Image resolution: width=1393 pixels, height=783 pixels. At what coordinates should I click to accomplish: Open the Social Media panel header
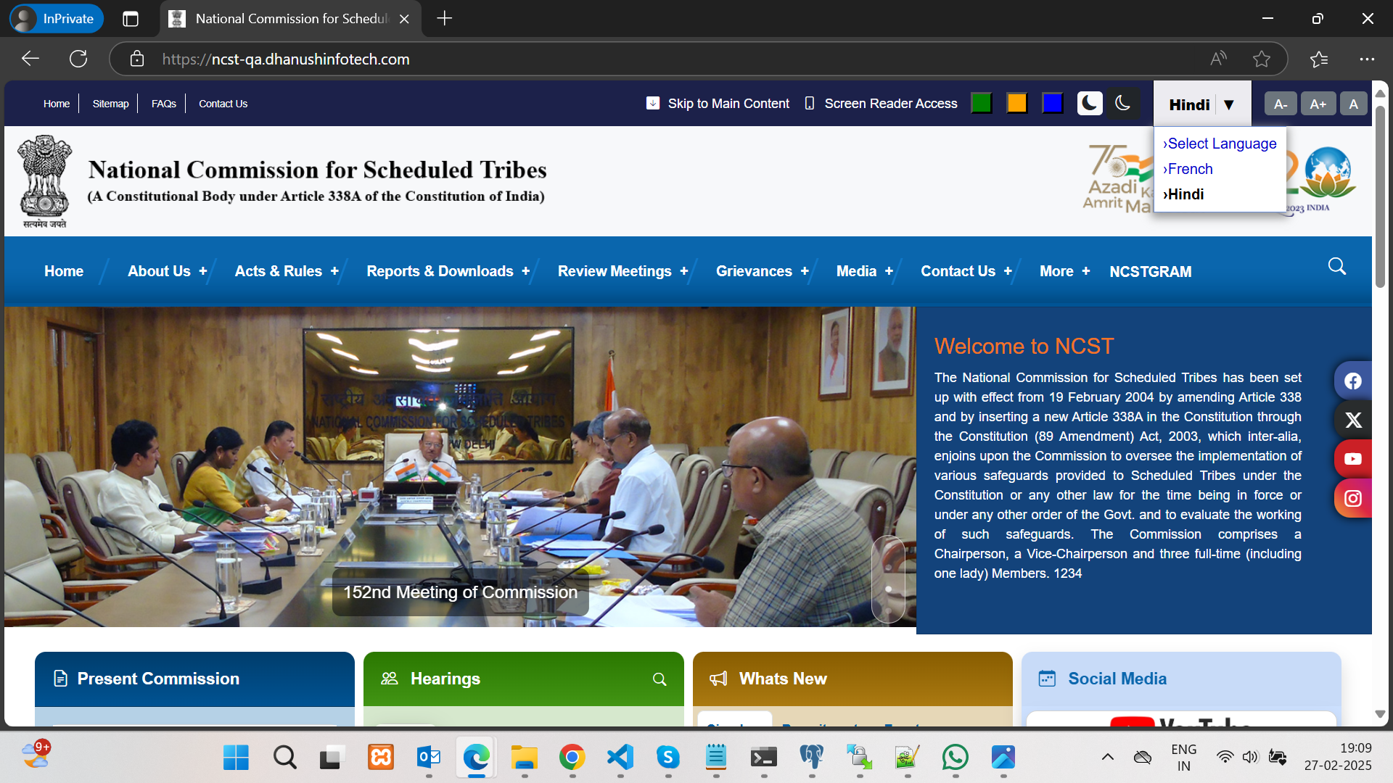(1181, 679)
